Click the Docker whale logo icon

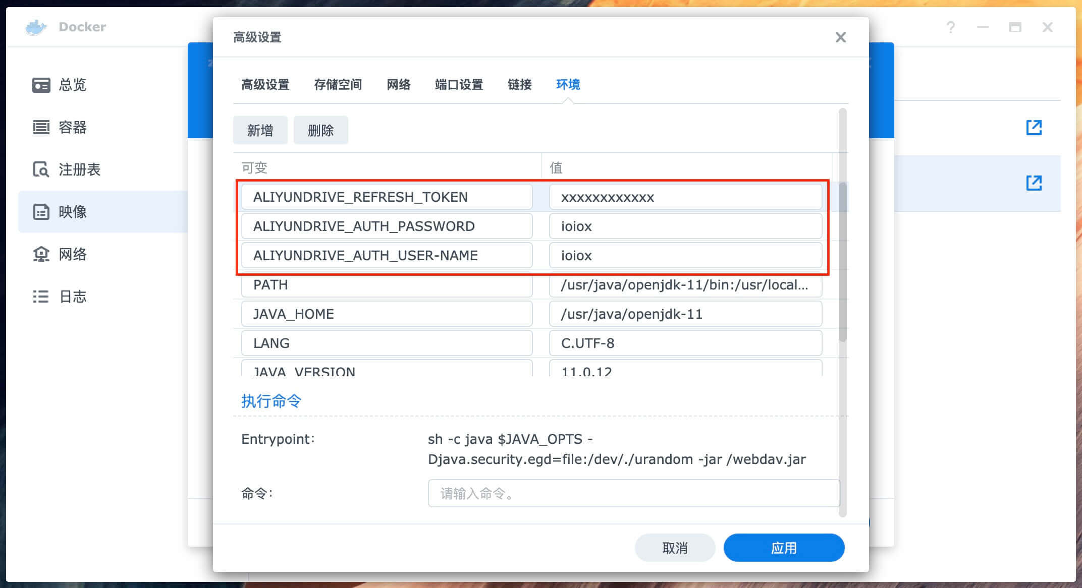[36, 27]
